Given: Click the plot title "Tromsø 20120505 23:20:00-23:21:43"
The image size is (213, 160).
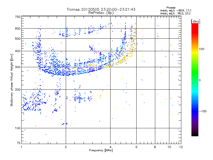Looking at the screenshot, I should 101,9.
